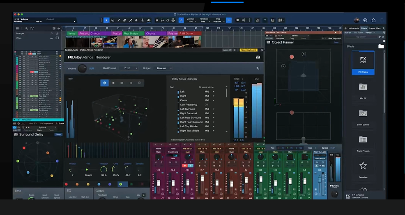The width and height of the screenshot is (405, 215).
Task: Switch to Effects browser tab
Action: pyautogui.click(x=364, y=28)
